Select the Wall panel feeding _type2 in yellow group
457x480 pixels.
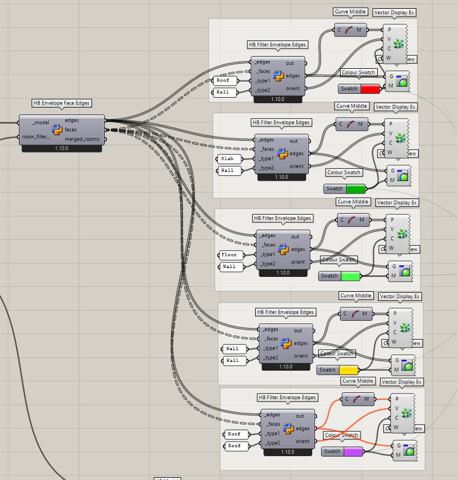click(x=234, y=361)
